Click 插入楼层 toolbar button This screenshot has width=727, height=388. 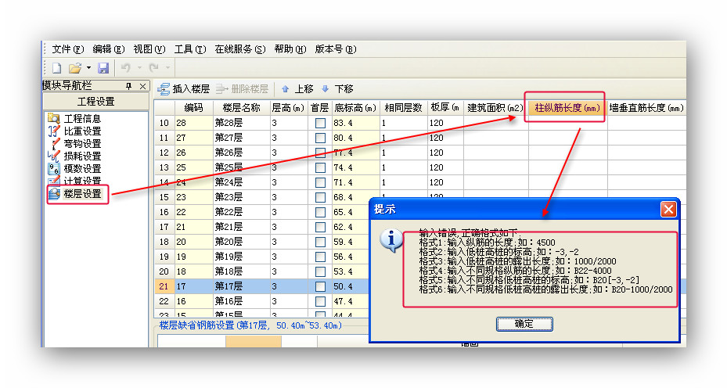click(x=183, y=88)
